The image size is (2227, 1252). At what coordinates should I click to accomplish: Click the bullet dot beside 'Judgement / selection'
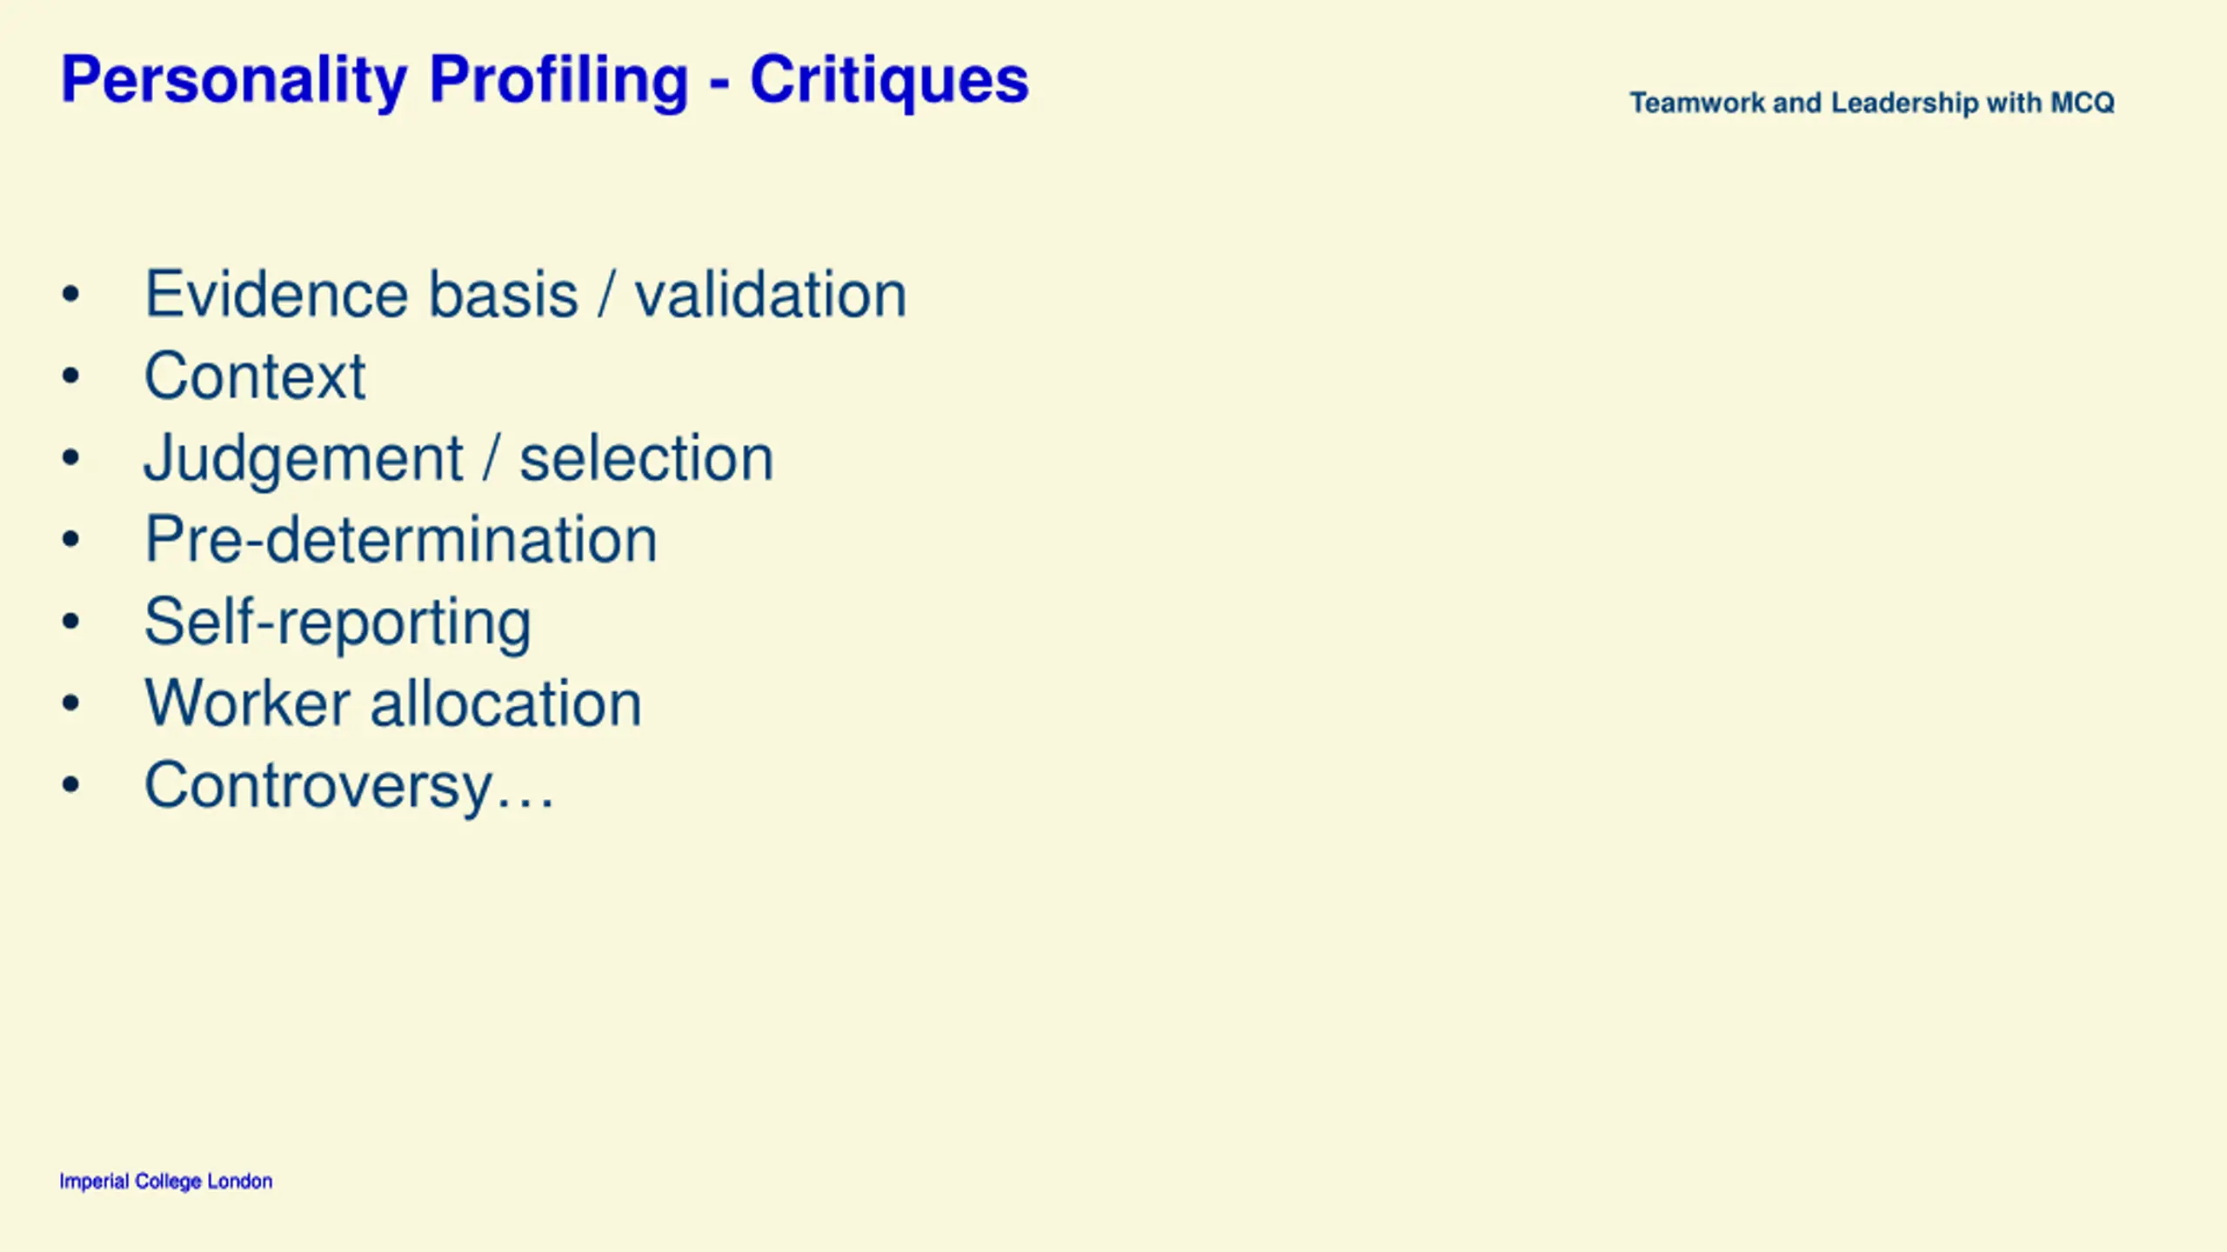[x=70, y=458]
